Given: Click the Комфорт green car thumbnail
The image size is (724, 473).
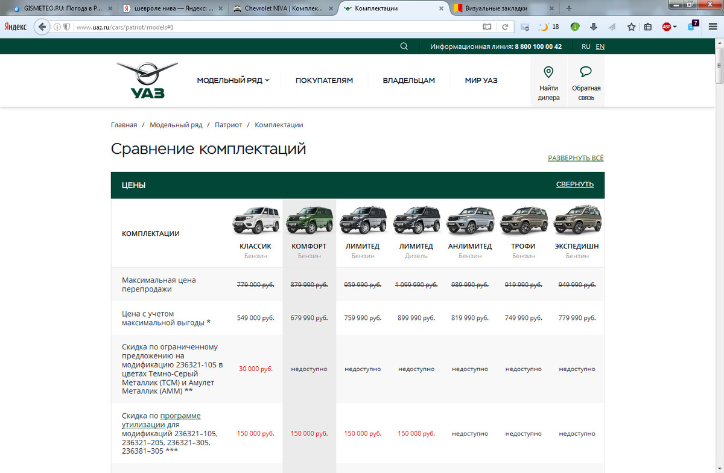Looking at the screenshot, I should (309, 221).
